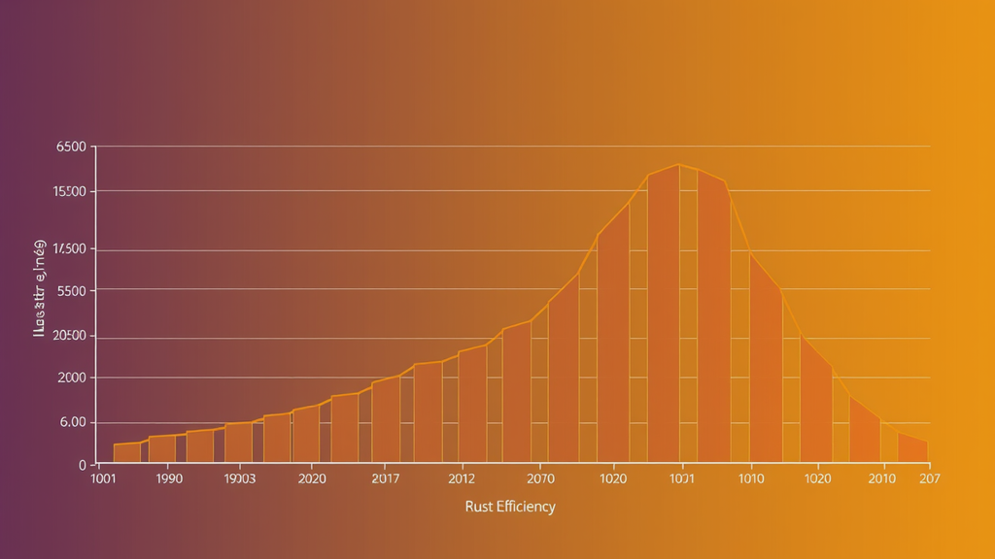Click the "20500" y-axis value
Screen dimensions: 995x559
70,335
